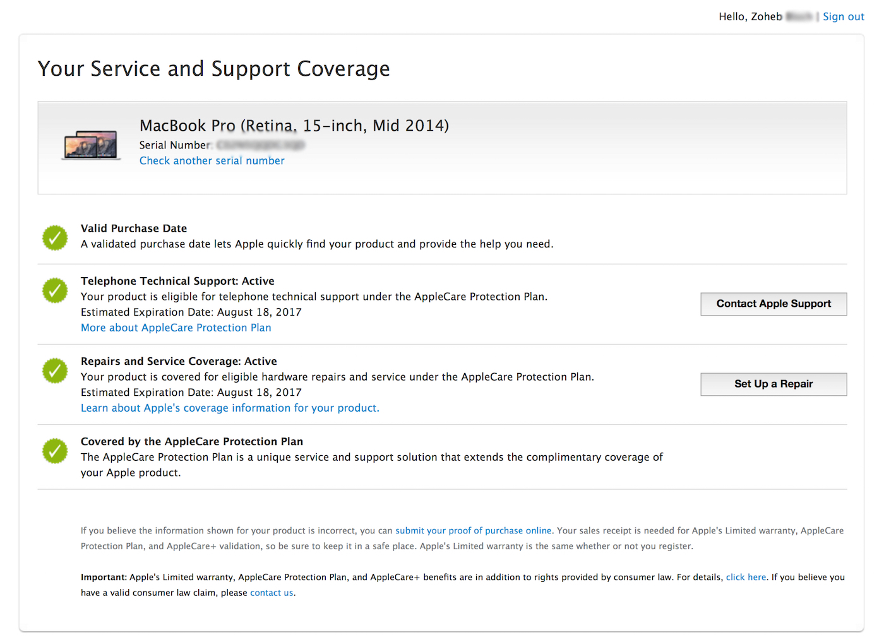Click the Important: notice text
884x642 pixels.
(463, 585)
